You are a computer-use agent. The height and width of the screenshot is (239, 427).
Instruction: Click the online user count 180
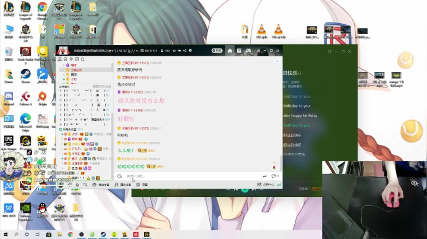[x=167, y=51]
